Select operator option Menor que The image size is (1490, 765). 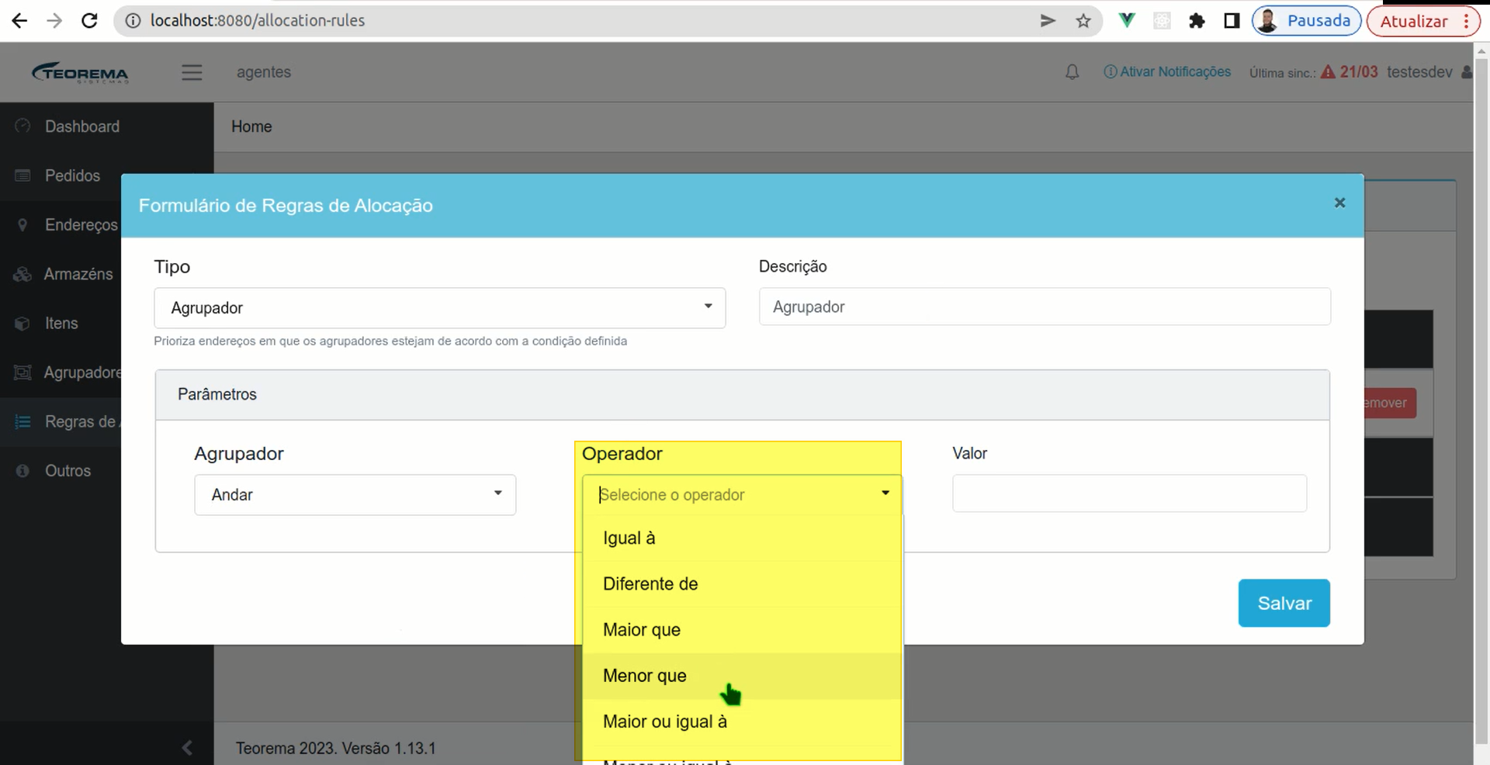tap(743, 676)
